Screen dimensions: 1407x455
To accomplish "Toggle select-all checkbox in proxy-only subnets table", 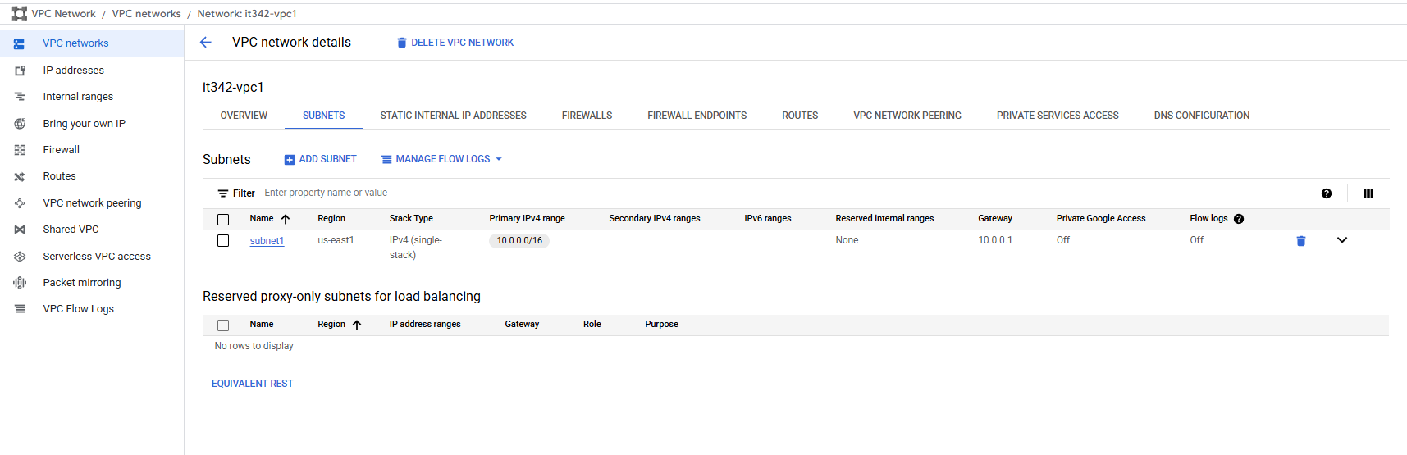I will 223,325.
